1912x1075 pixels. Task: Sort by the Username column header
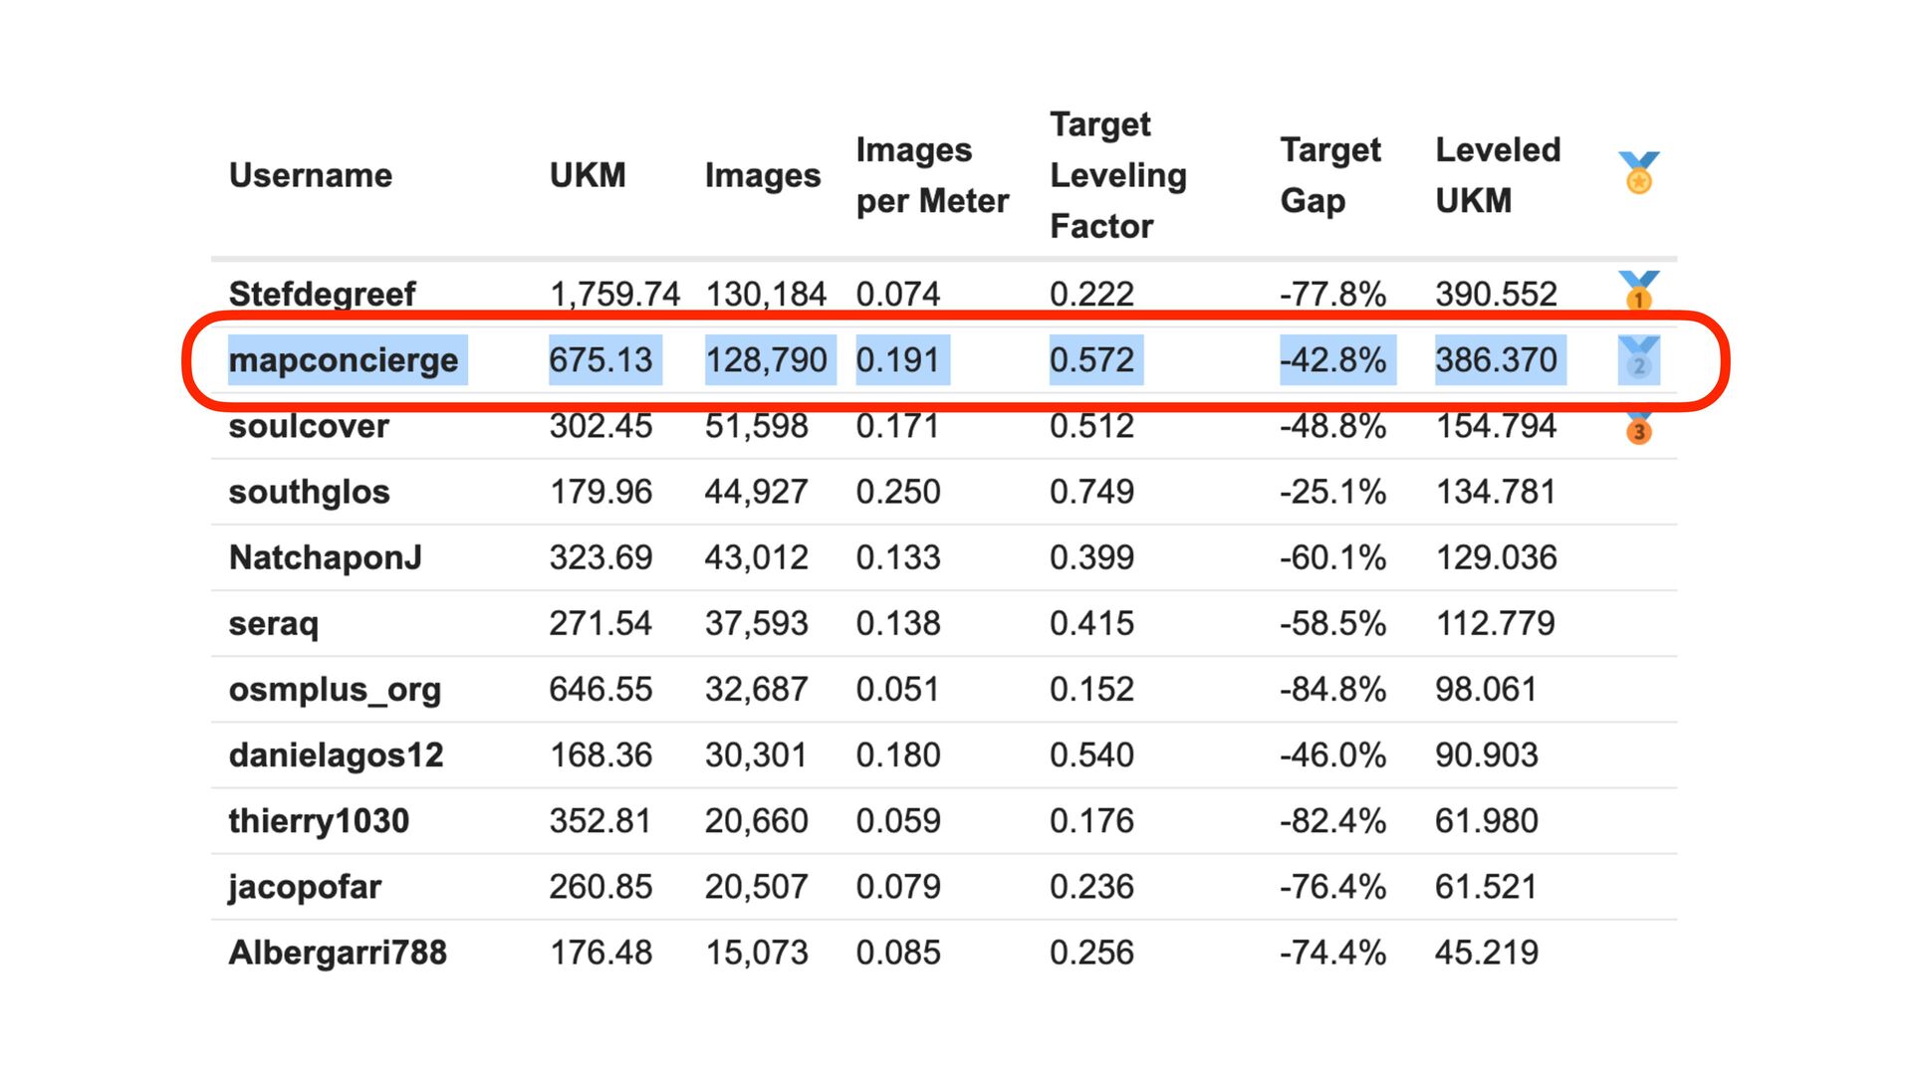point(311,175)
